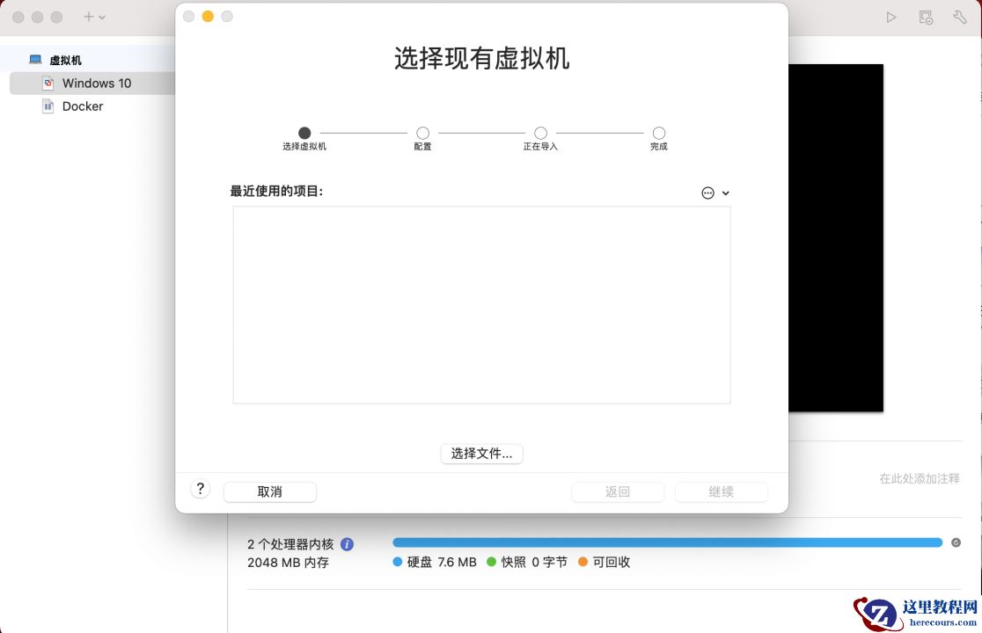982x633 pixels.
Task: Minimize the dialog with the yellow button
Action: (x=208, y=16)
